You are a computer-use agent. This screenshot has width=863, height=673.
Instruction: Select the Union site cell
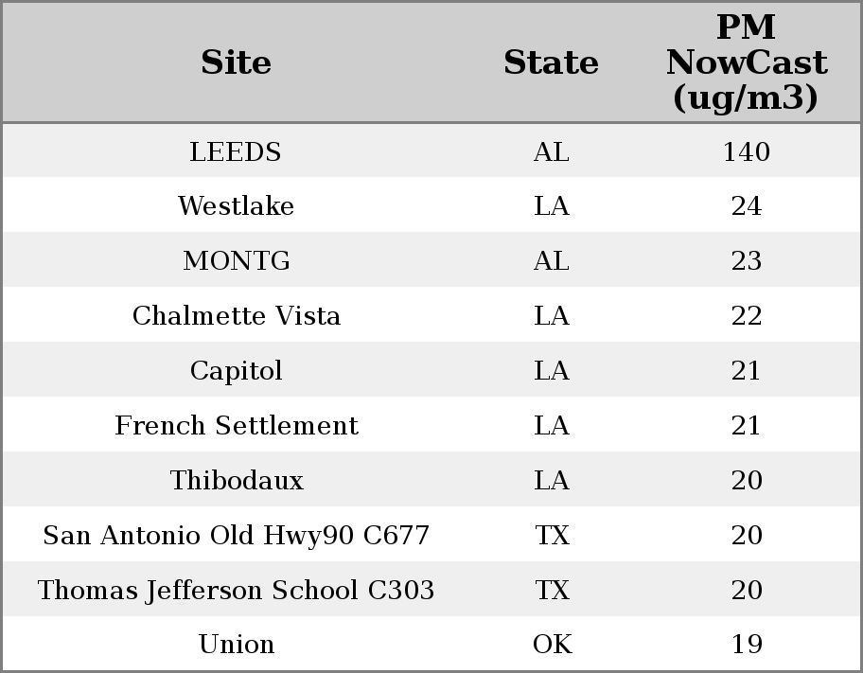237,644
